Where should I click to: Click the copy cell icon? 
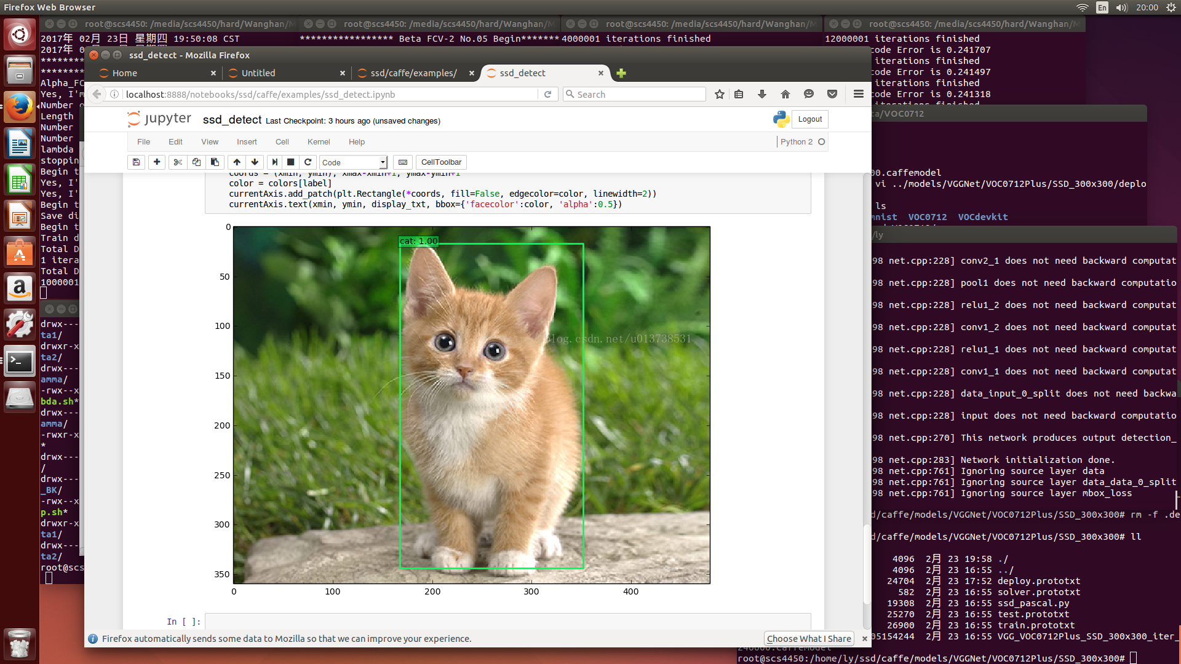click(x=196, y=162)
